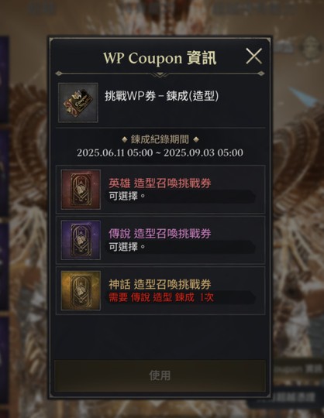Image resolution: width=324 pixels, height=418 pixels.
Task: Choose the 神話 造型召喚挑戰券 title
Action: (160, 284)
